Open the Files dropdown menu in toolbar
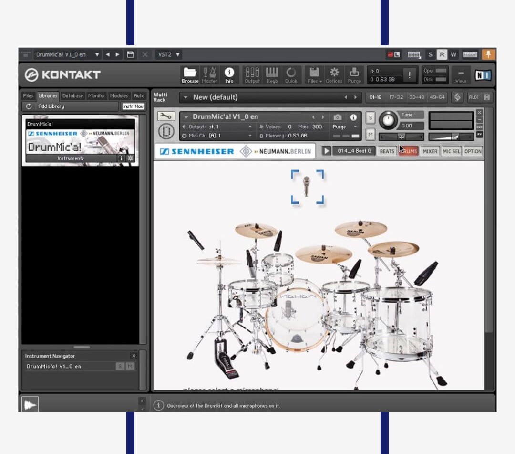 coord(314,74)
